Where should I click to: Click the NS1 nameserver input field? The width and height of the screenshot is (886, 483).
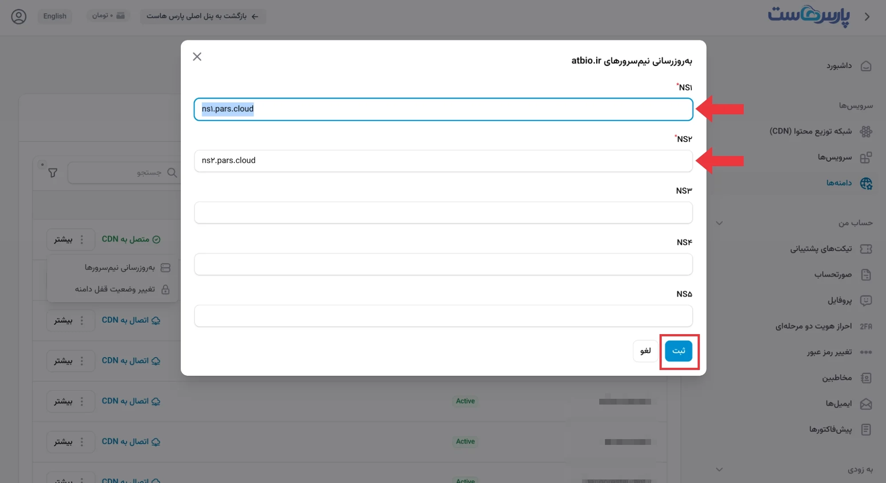click(x=443, y=109)
